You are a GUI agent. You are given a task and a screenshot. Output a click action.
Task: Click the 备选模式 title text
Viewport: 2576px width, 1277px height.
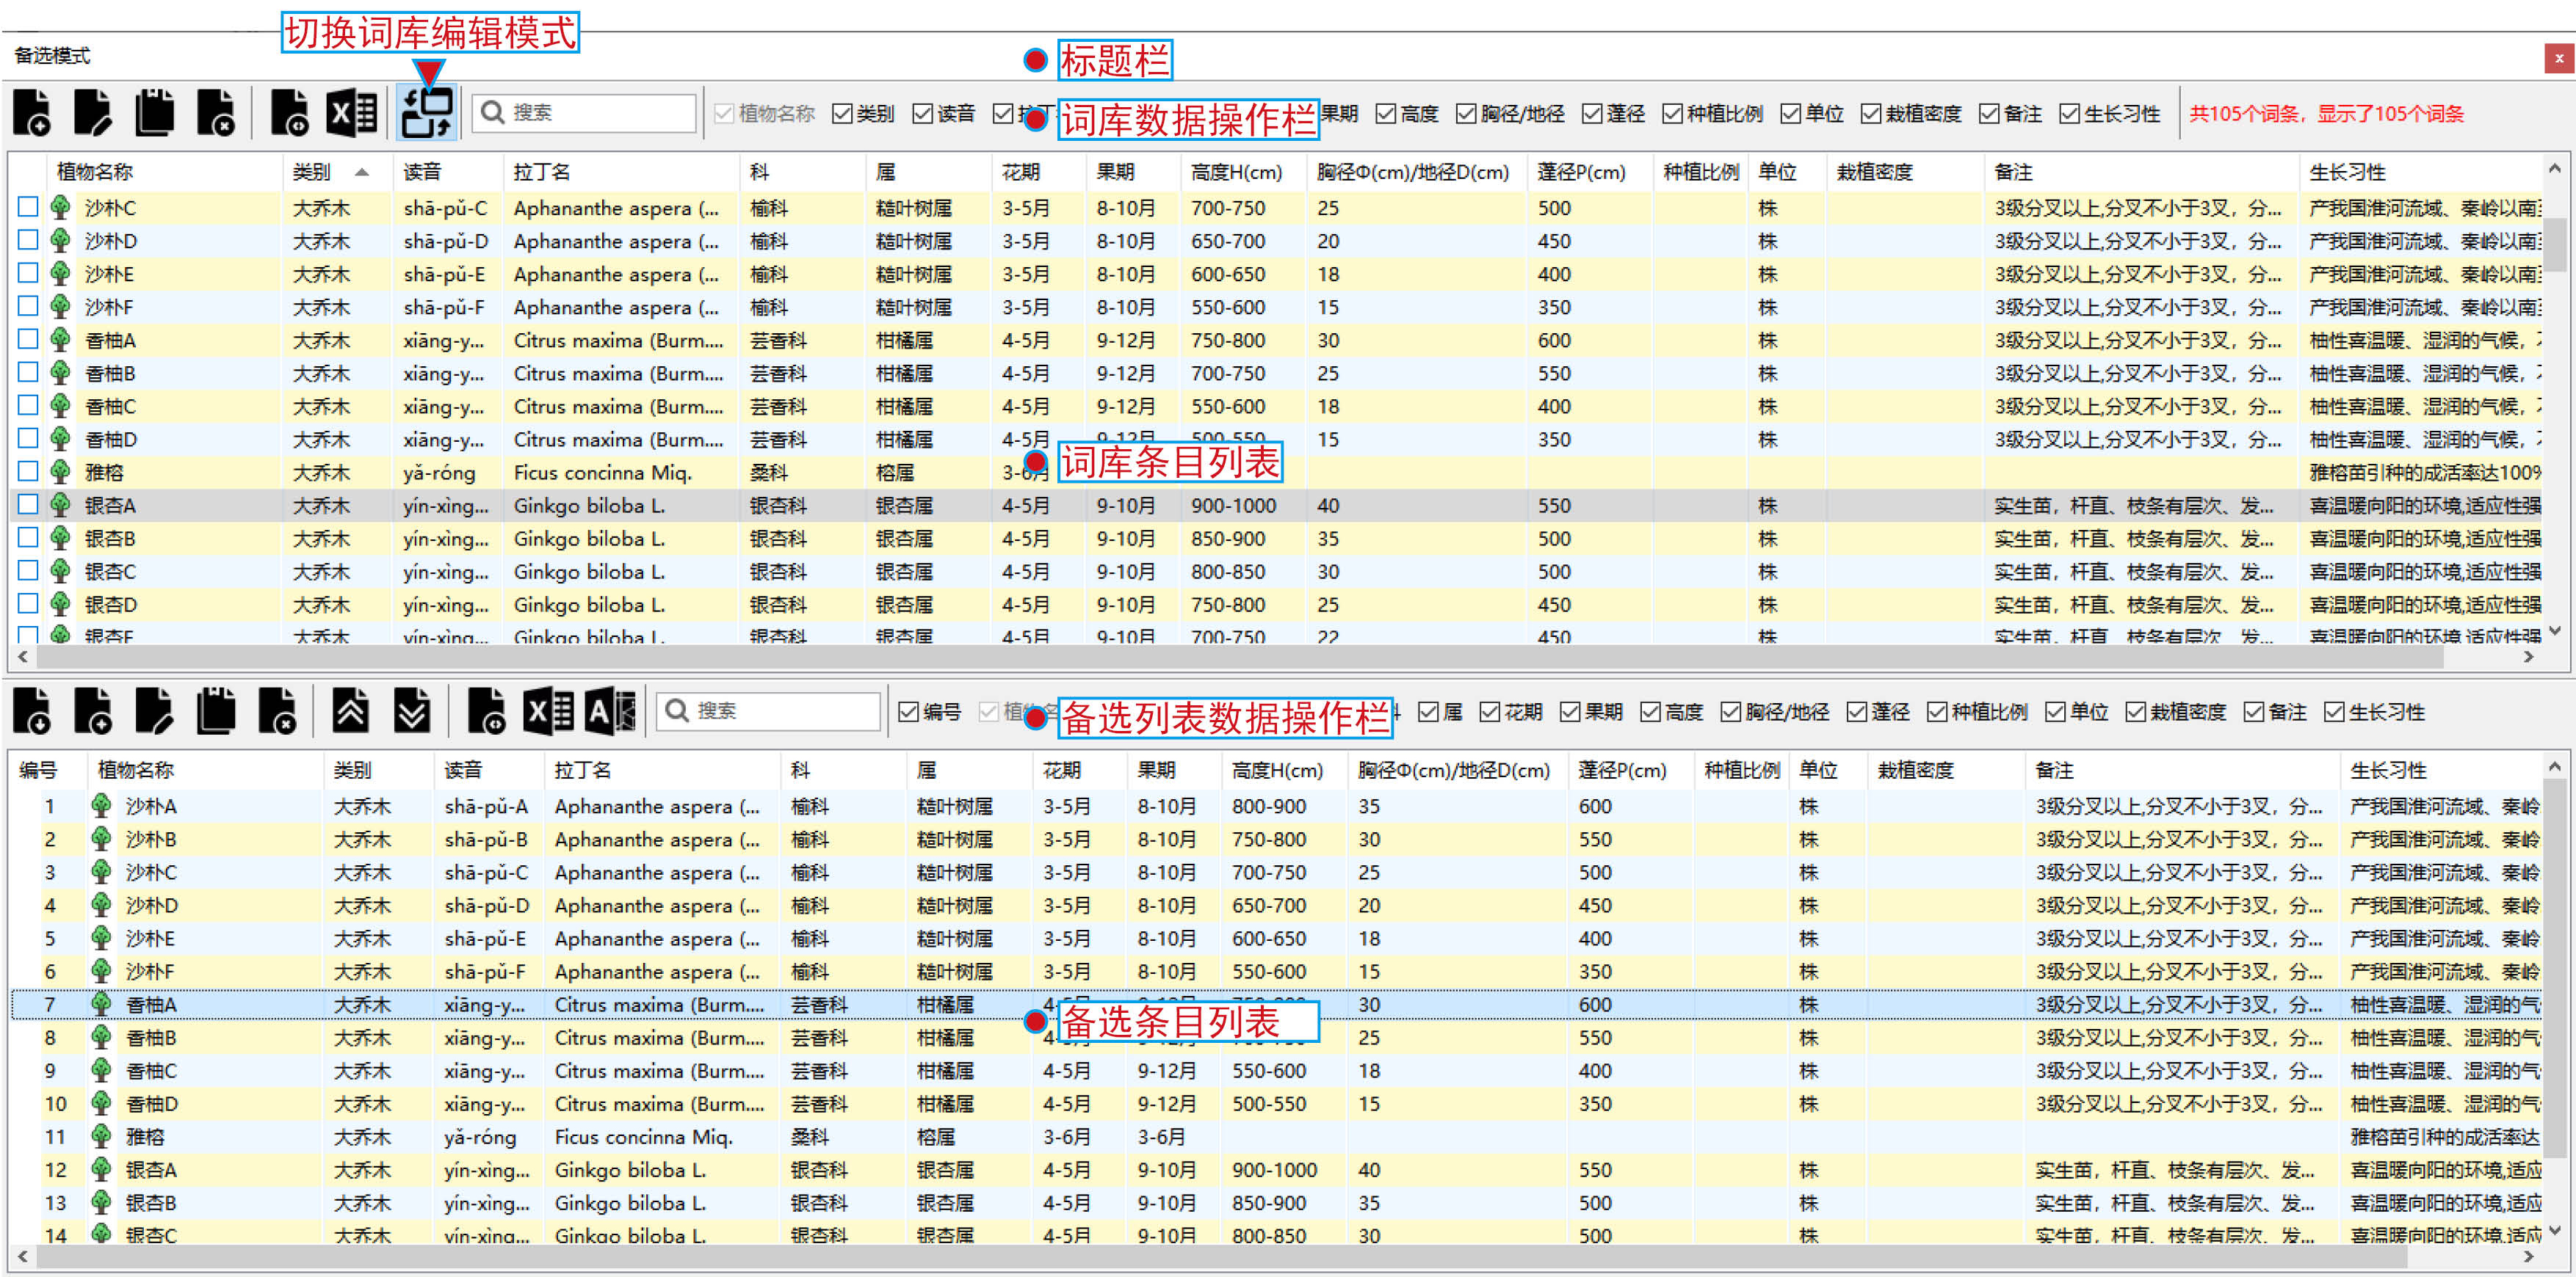52,56
